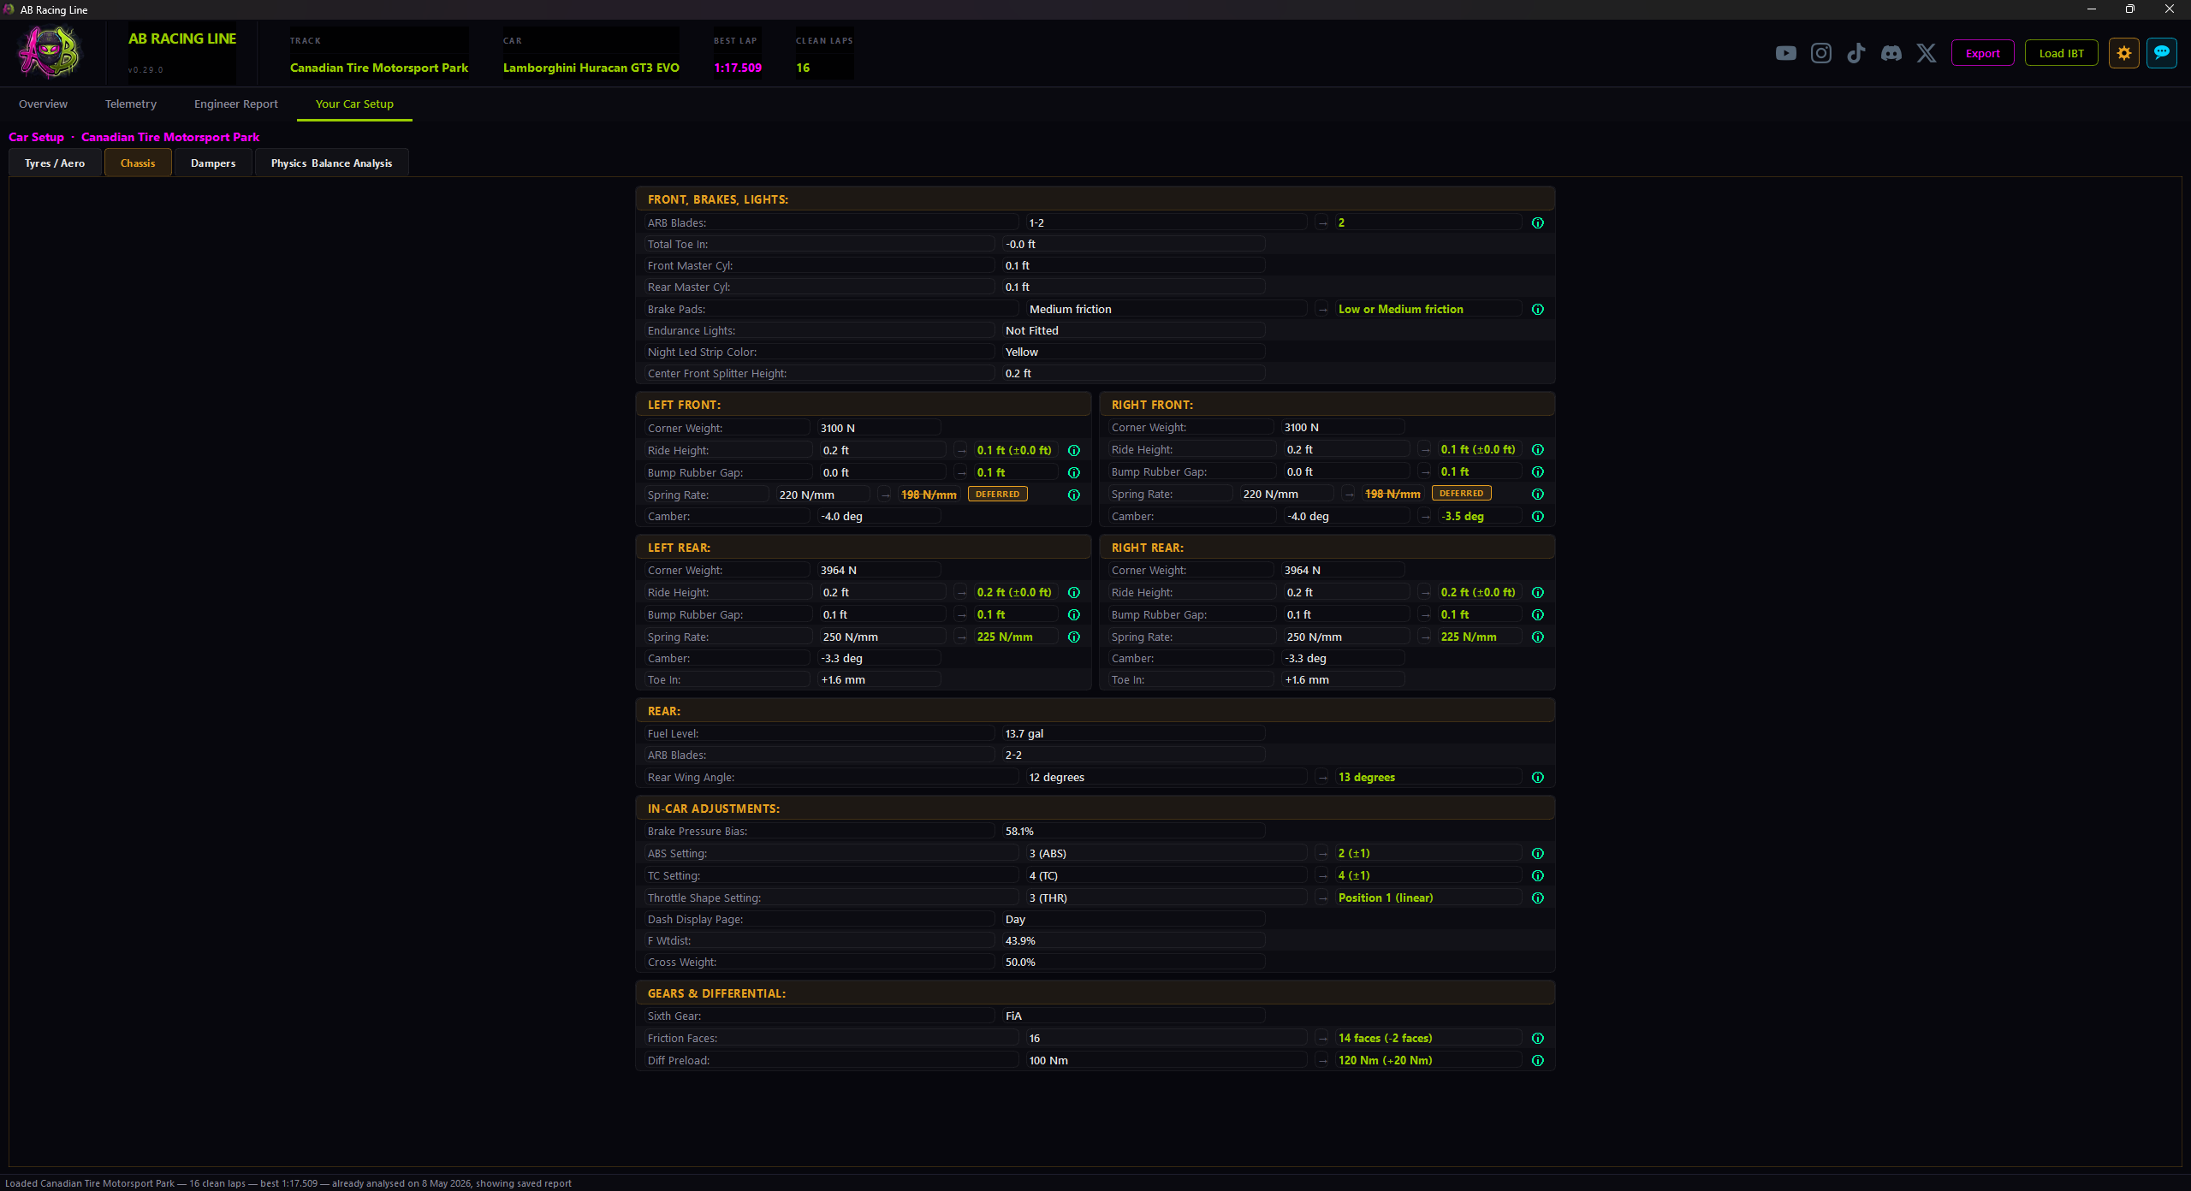Open the chat bubble icon
This screenshot has height=1191, width=2191.
tap(2161, 53)
